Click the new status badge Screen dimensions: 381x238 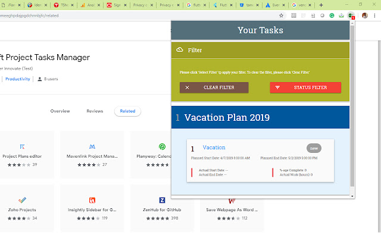point(314,148)
